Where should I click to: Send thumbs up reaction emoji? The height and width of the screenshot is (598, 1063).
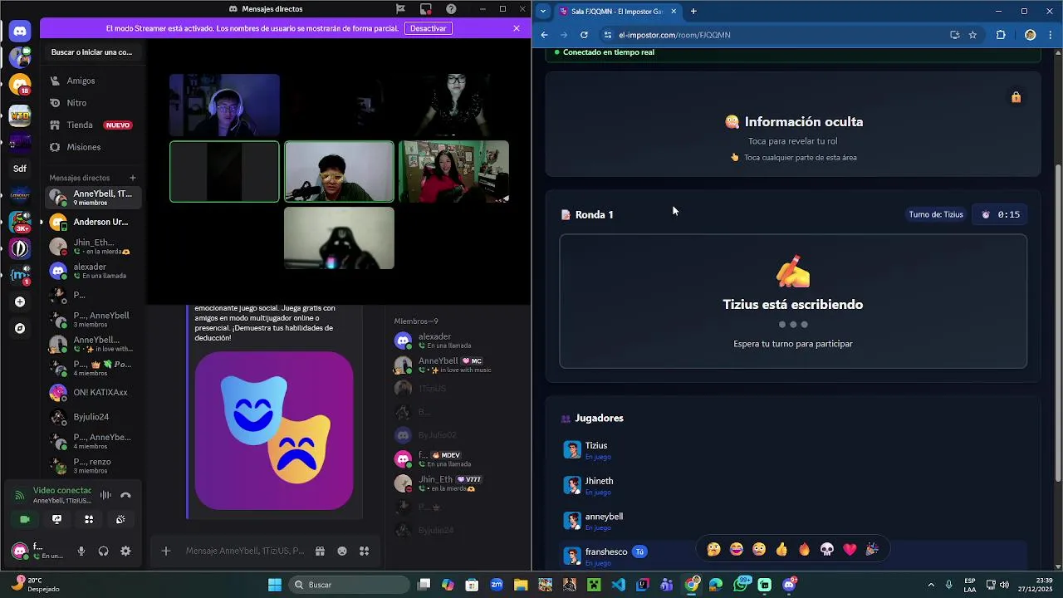pos(781,549)
